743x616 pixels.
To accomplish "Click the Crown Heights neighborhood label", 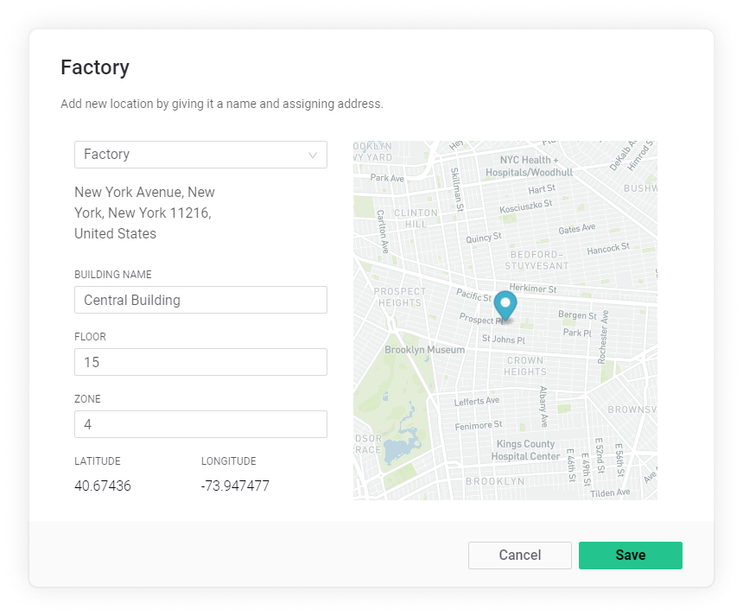I will point(524,365).
